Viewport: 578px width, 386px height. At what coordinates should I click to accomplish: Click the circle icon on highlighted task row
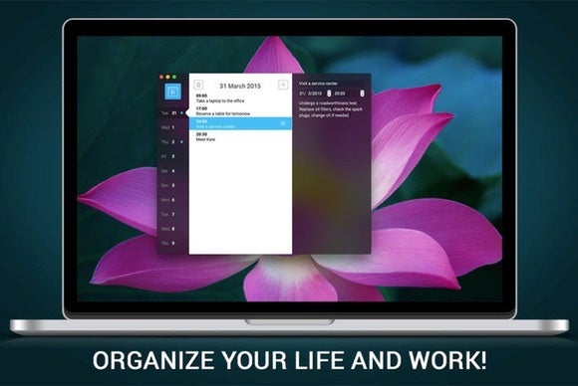pyautogui.click(x=283, y=123)
